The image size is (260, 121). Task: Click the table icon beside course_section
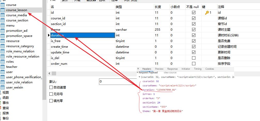pyautogui.click(x=3, y=20)
